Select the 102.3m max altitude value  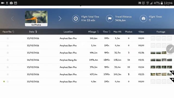(x=117, y=74)
